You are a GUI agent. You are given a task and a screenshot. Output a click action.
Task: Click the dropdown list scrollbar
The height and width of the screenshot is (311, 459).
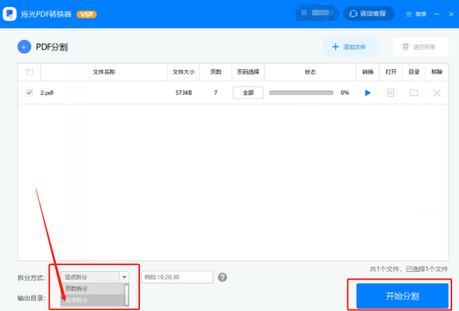[127, 295]
